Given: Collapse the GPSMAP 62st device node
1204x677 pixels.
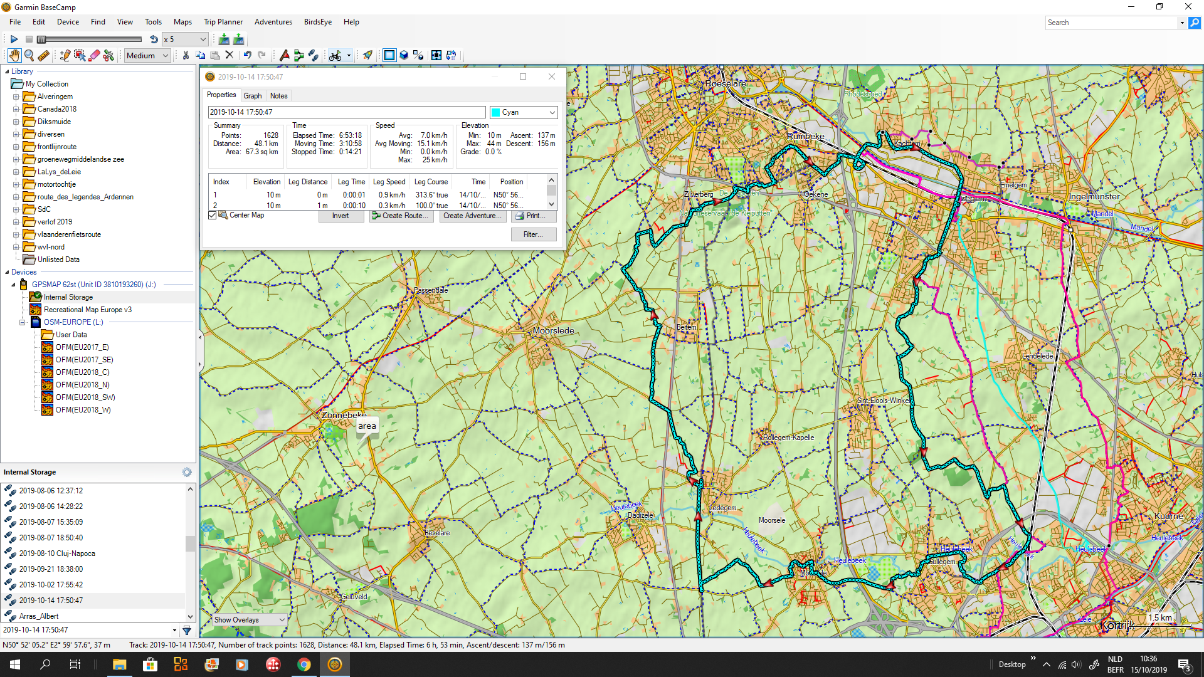Looking at the screenshot, I should [x=13, y=285].
